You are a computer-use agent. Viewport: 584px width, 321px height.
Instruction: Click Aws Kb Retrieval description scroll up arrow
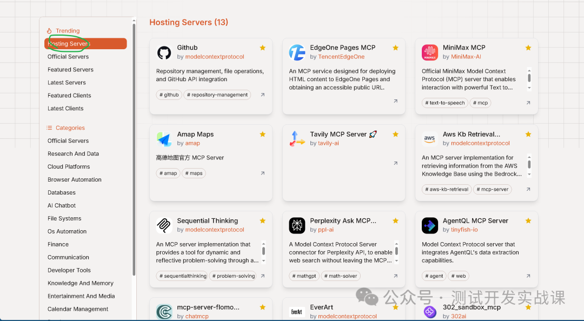coord(529,157)
